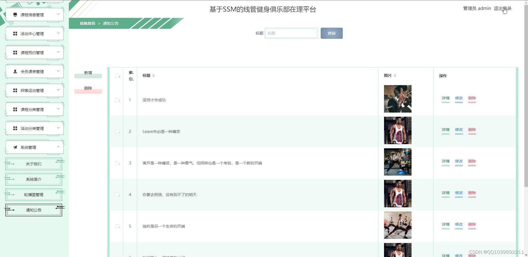Open the 系统简介 submenu item
Screen dimensions: 528x257
pos(34,179)
